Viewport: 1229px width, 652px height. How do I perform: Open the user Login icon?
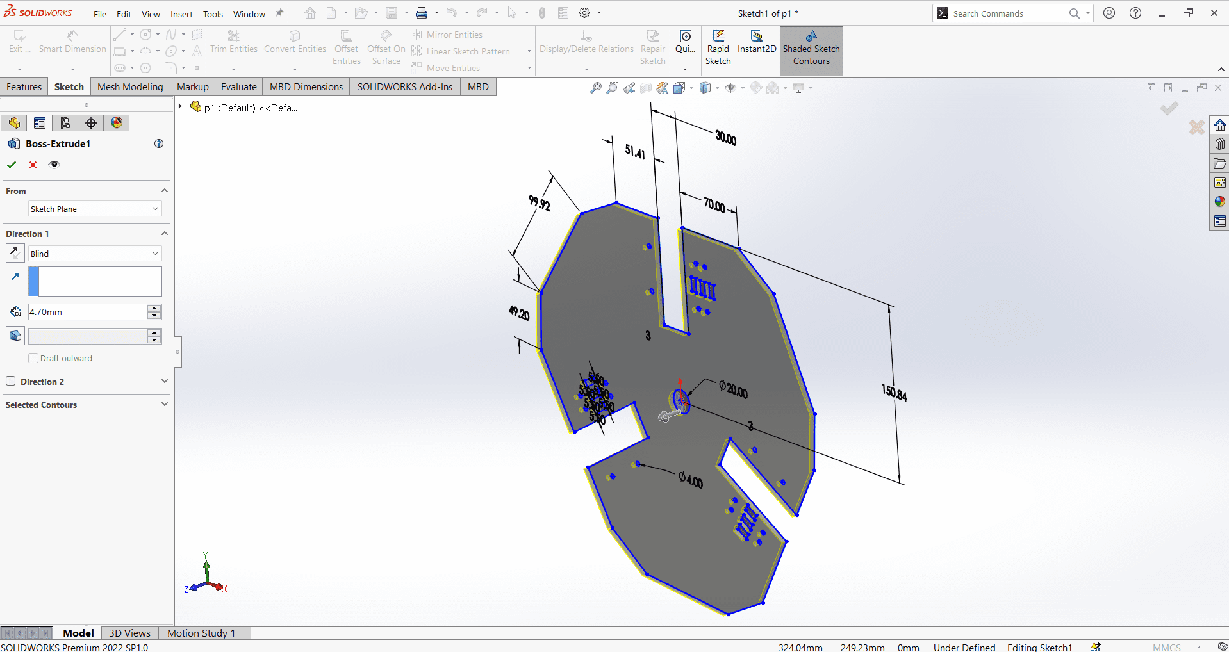pyautogui.click(x=1109, y=13)
